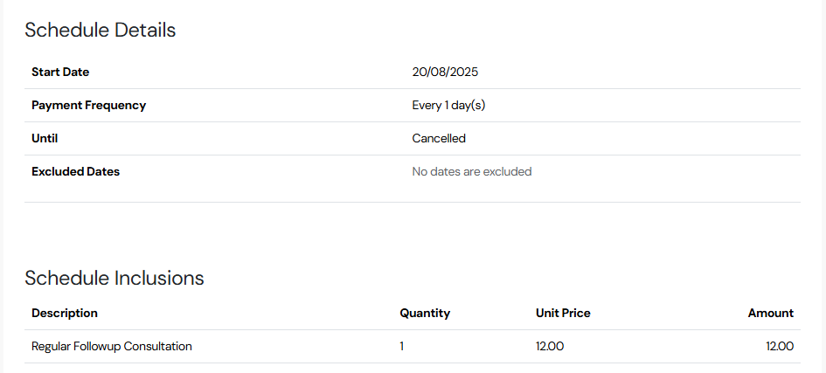Screen dimensions: 826x373
Task: Select the Regular Followup Consultation item
Action: click(112, 346)
